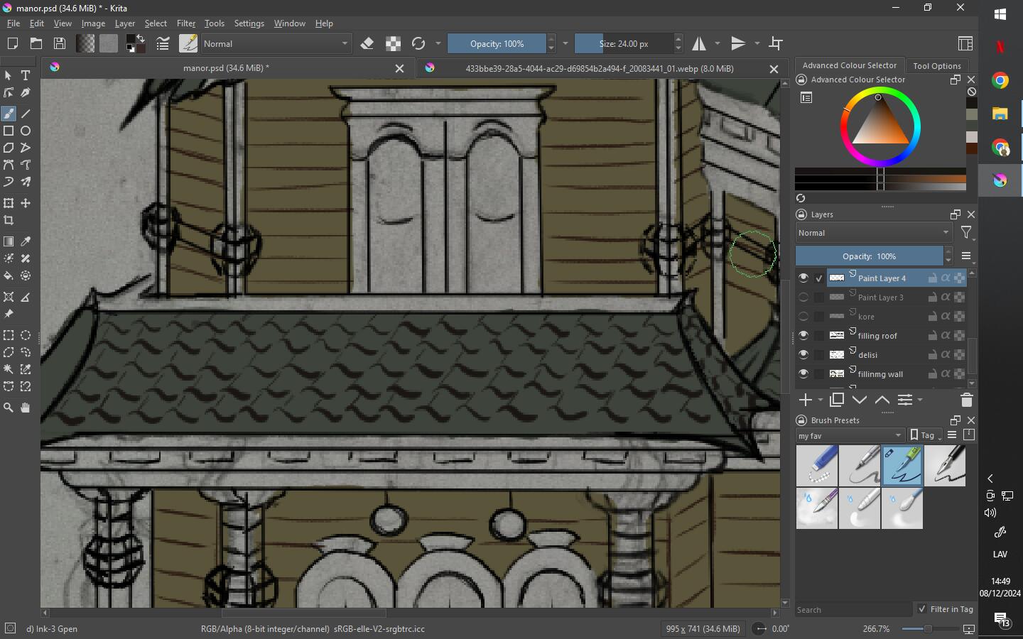Viewport: 1023px width, 639px height.
Task: Open the Layer menu
Action: 125,23
